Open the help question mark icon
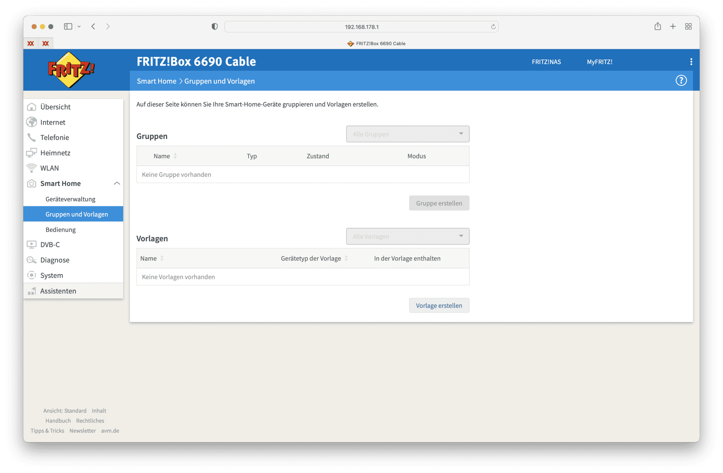Screen dimensions: 723x473 point(681,81)
